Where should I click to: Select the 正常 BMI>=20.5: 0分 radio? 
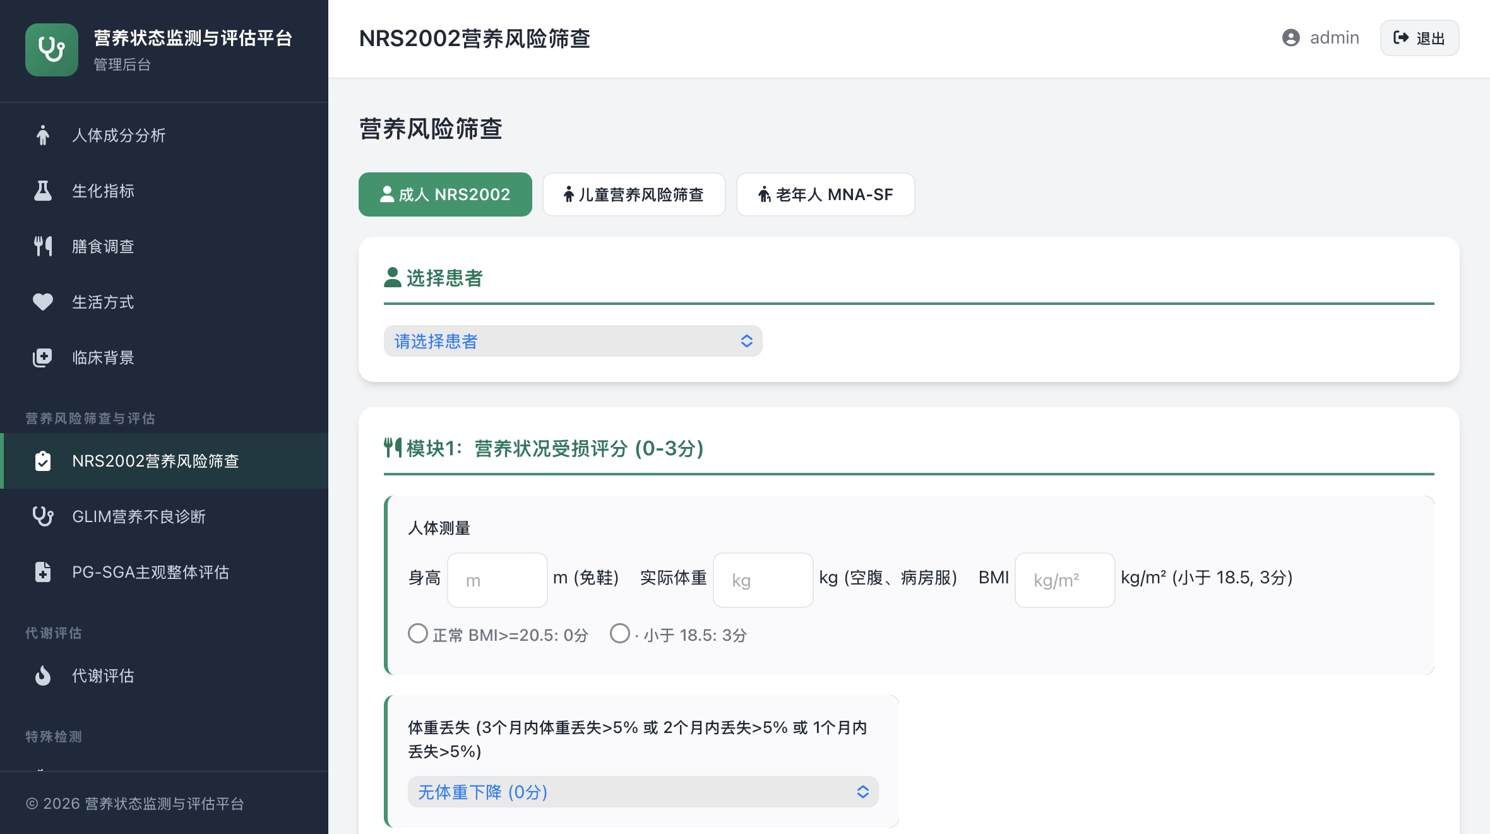point(417,633)
